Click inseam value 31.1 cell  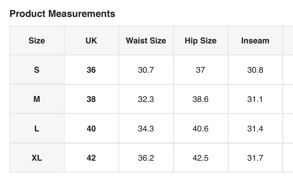click(x=255, y=99)
